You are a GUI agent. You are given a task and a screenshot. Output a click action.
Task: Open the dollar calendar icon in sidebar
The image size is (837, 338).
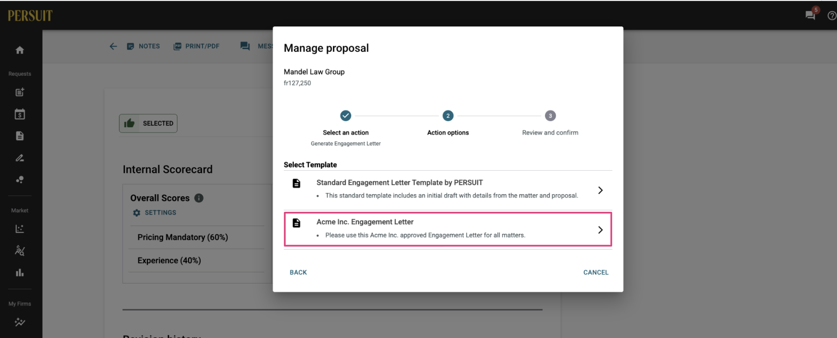[x=20, y=114]
